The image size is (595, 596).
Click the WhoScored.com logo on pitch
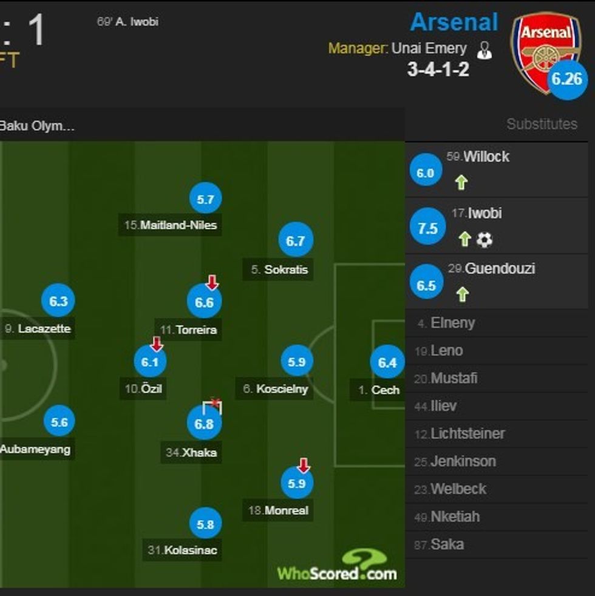(337, 566)
